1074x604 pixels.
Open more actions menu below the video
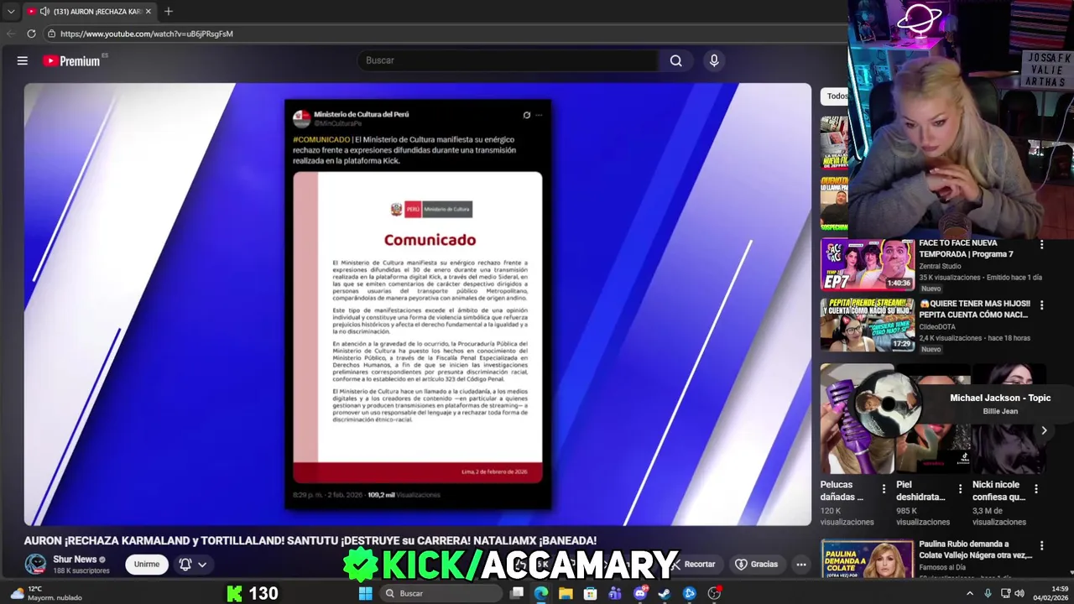[x=801, y=565]
